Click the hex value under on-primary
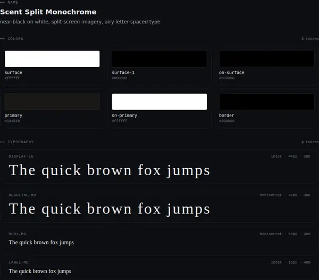 coord(120,121)
